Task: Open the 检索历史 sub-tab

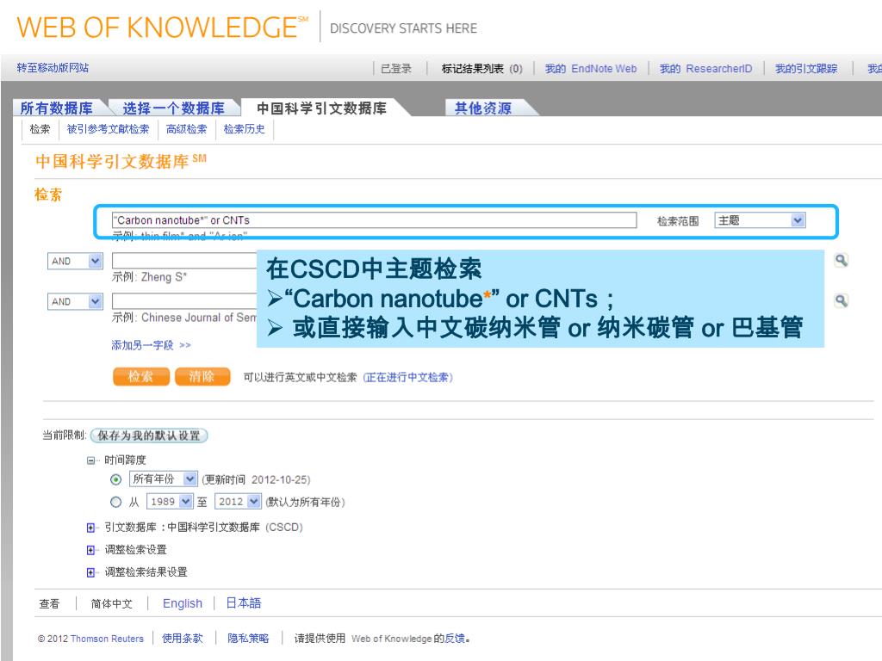Action: (x=244, y=129)
